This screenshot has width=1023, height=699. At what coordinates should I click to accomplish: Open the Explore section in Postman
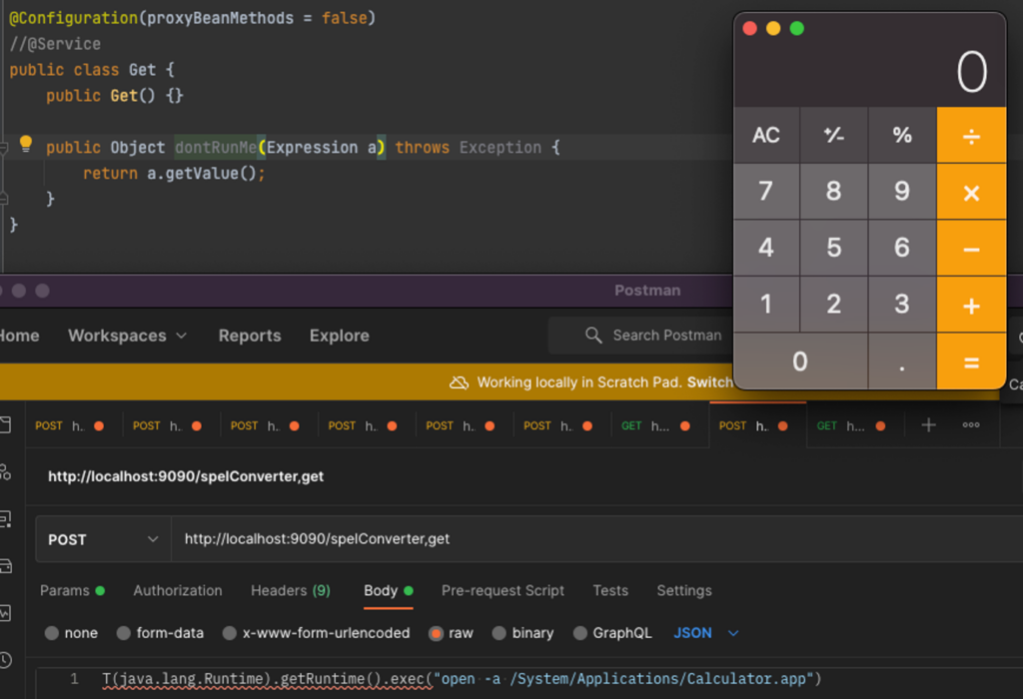[x=340, y=336]
